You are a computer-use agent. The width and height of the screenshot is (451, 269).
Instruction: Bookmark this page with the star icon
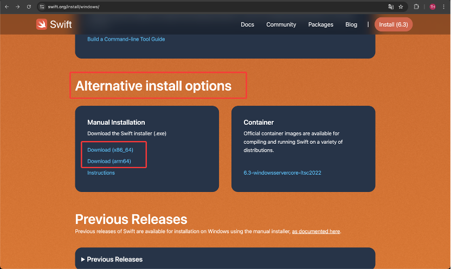pos(401,7)
